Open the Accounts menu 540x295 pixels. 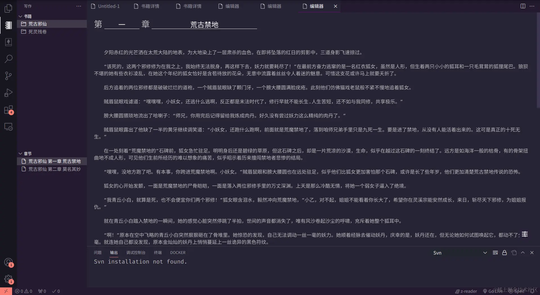[x=8, y=262]
